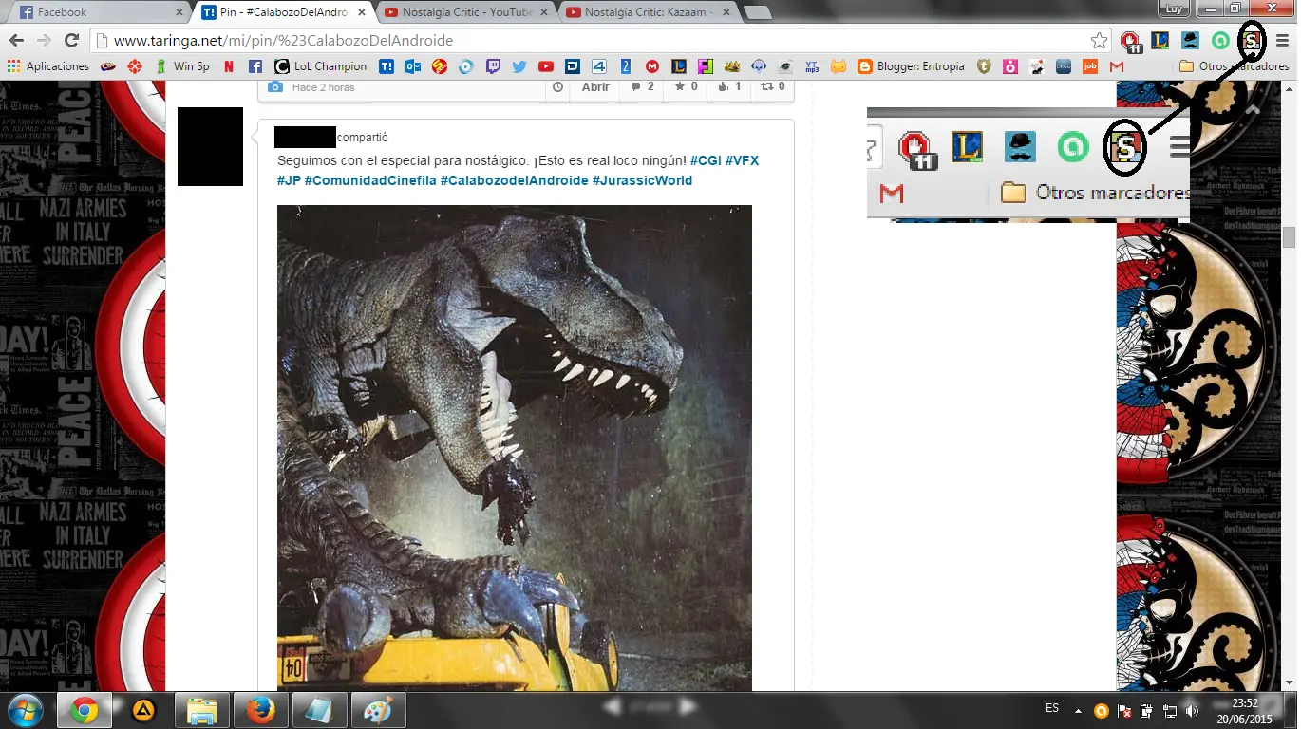The width and height of the screenshot is (1301, 729).
Task: Follow the #CalabozodelAndroide hashtag link
Action: tap(514, 180)
